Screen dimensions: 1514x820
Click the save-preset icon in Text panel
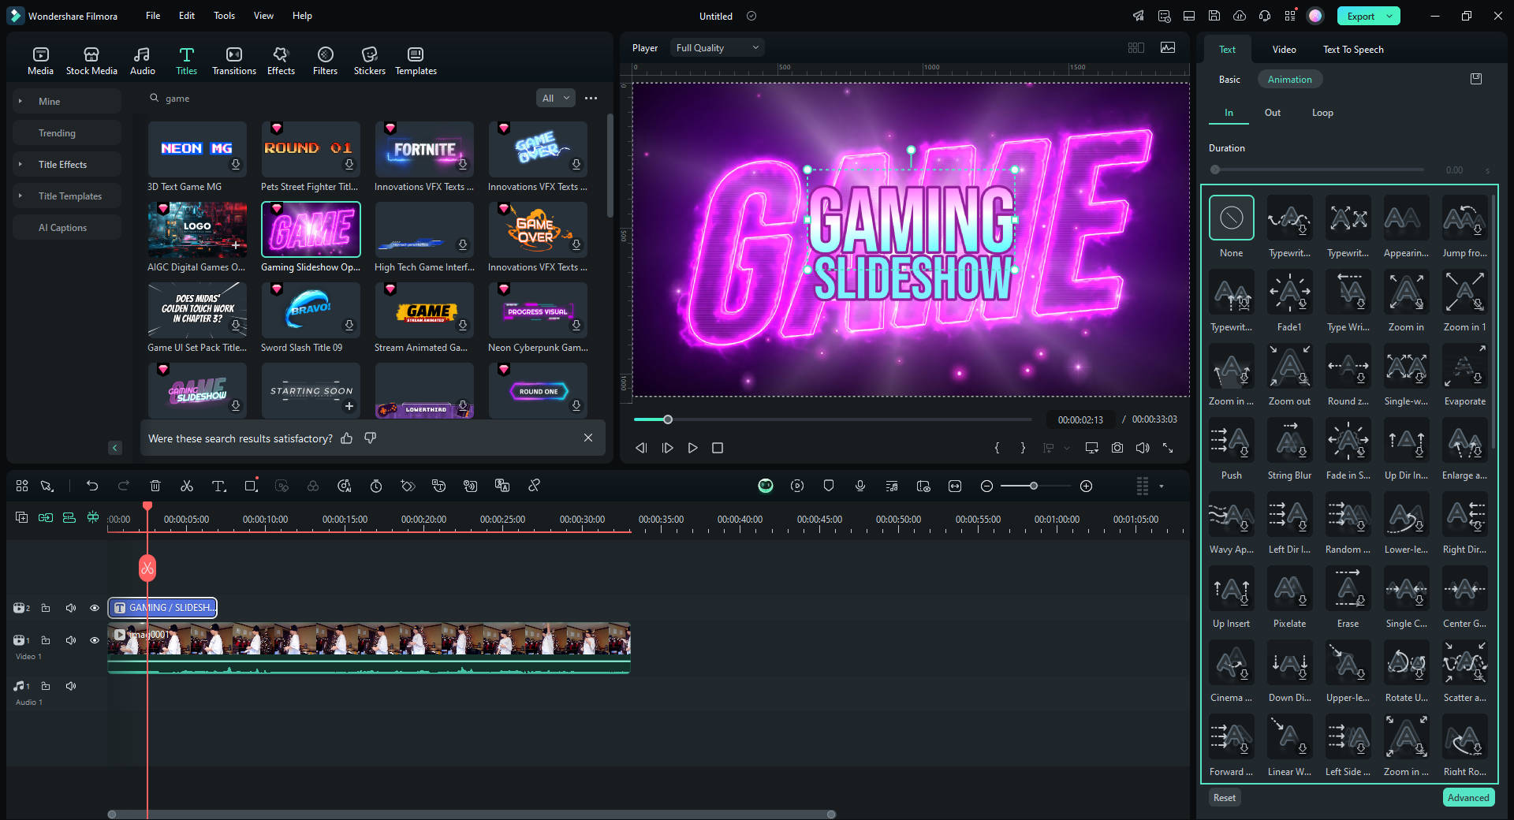1476,79
